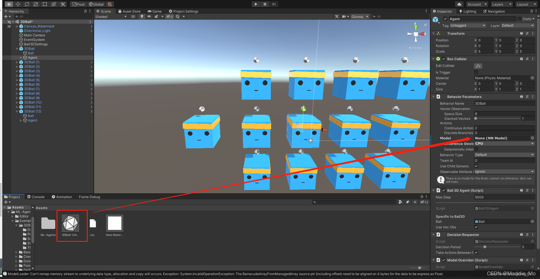Select the Rect Transform tool
540x279 pixels.
[45, 4]
